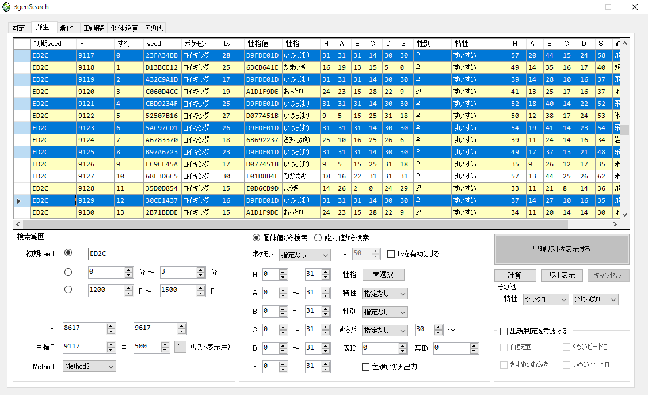
Task: Click the ポケモン column header
Action: point(202,43)
